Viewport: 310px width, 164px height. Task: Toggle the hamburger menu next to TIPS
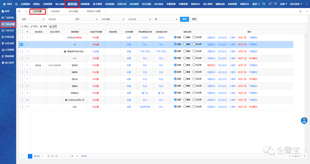click(16, 4)
